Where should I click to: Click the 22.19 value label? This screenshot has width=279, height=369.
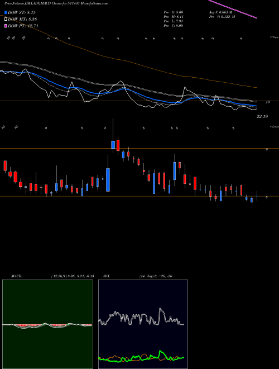click(262, 116)
